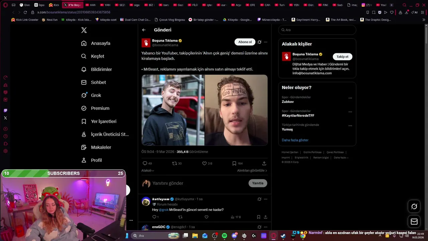Open the forehead-ad photo in the post
The width and height of the screenshot is (428, 241).
point(236,110)
